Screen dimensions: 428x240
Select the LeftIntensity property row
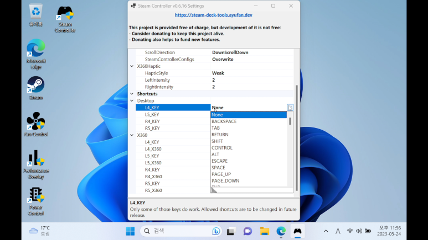click(215, 80)
